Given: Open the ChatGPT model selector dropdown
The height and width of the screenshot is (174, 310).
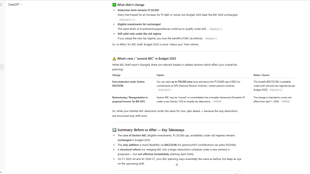Looking at the screenshot, I should click(15, 4).
